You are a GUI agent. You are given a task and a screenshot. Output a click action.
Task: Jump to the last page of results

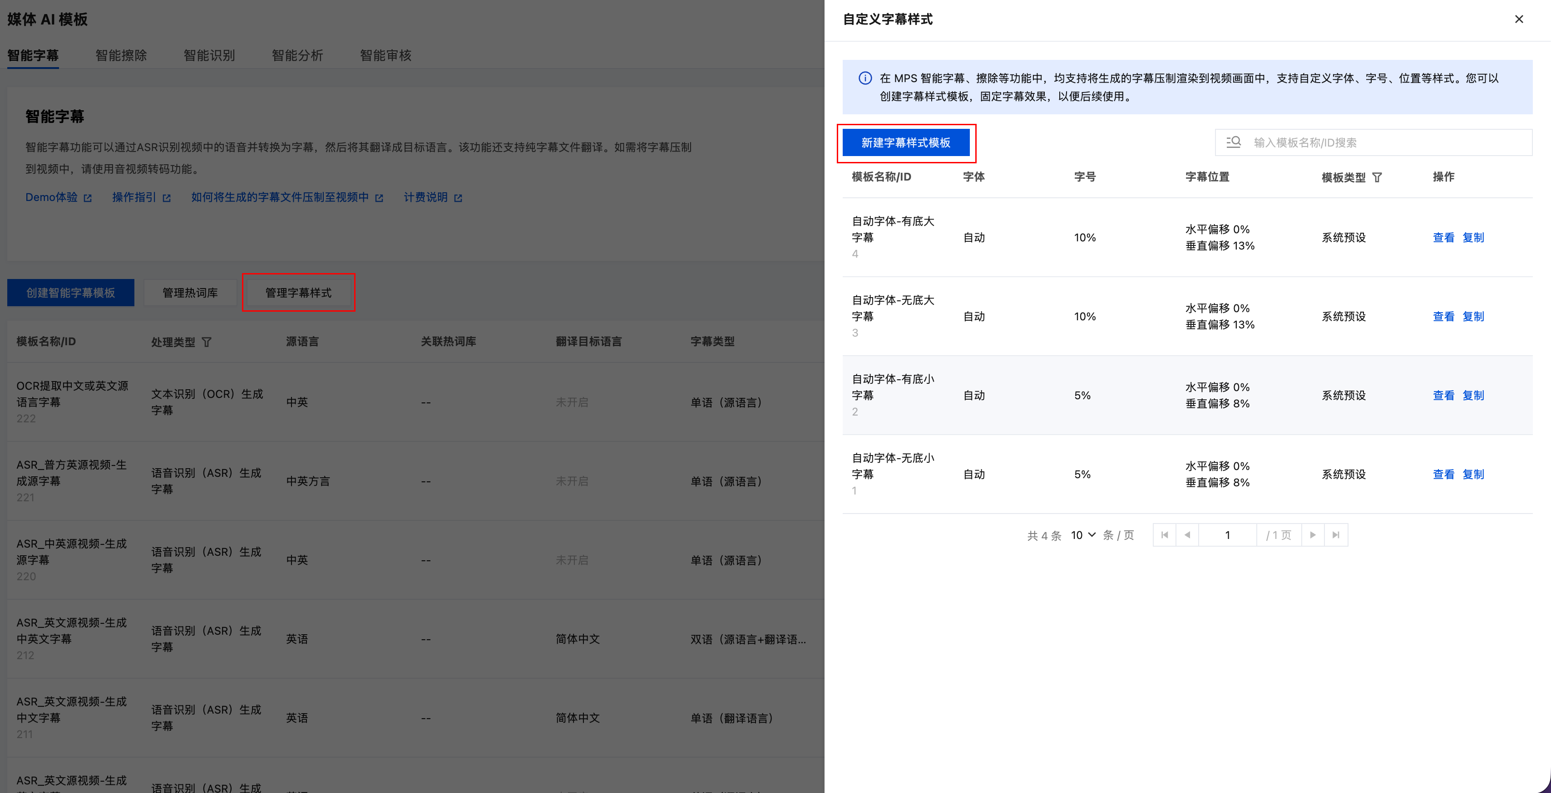(x=1335, y=535)
